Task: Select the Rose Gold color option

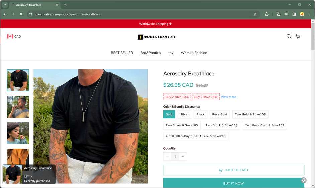Action: click(x=220, y=114)
